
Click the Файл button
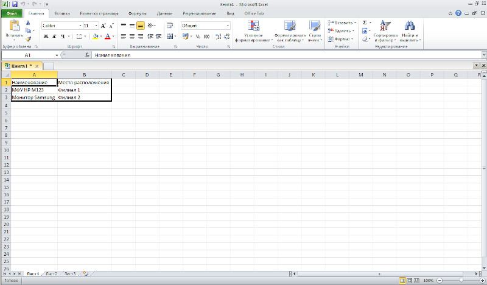tap(12, 13)
